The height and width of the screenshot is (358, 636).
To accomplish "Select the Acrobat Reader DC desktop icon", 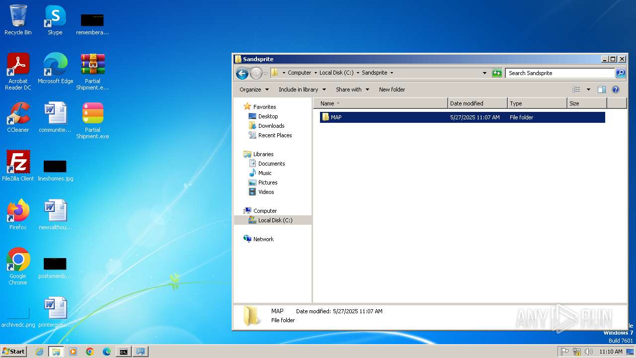I will (x=18, y=72).
